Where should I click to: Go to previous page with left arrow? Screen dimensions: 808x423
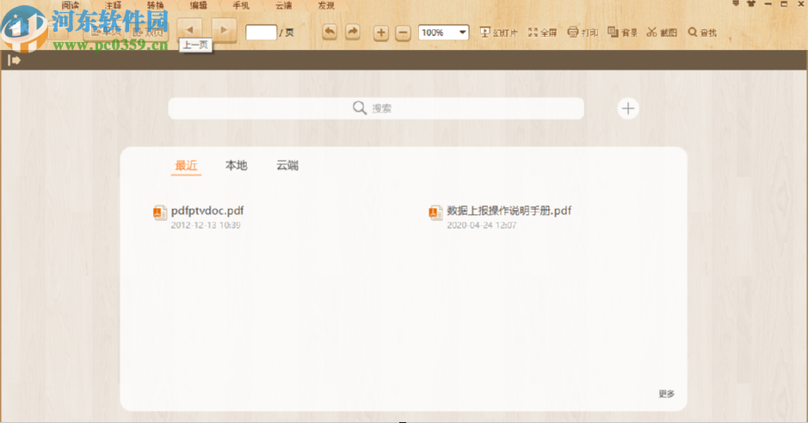click(x=189, y=30)
